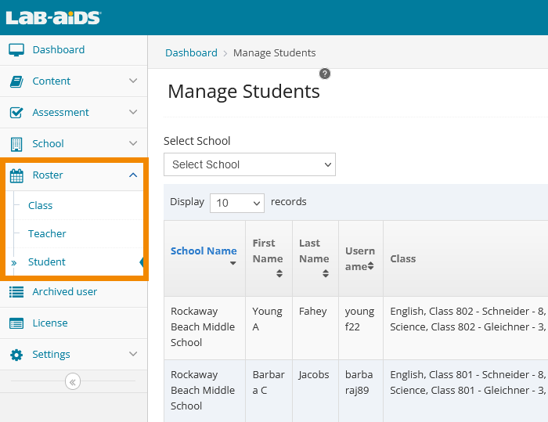Click the Dashboard breadcrumb link

pos(191,53)
